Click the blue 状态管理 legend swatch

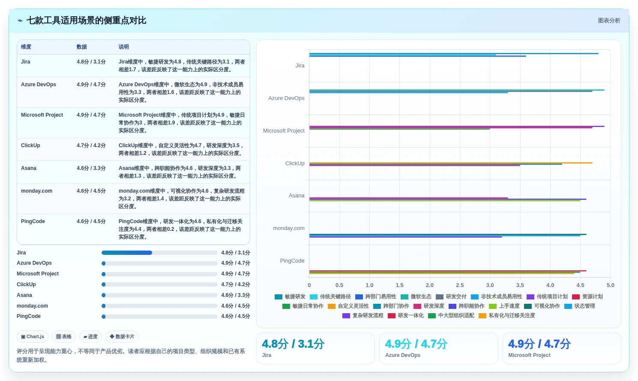pyautogui.click(x=568, y=306)
